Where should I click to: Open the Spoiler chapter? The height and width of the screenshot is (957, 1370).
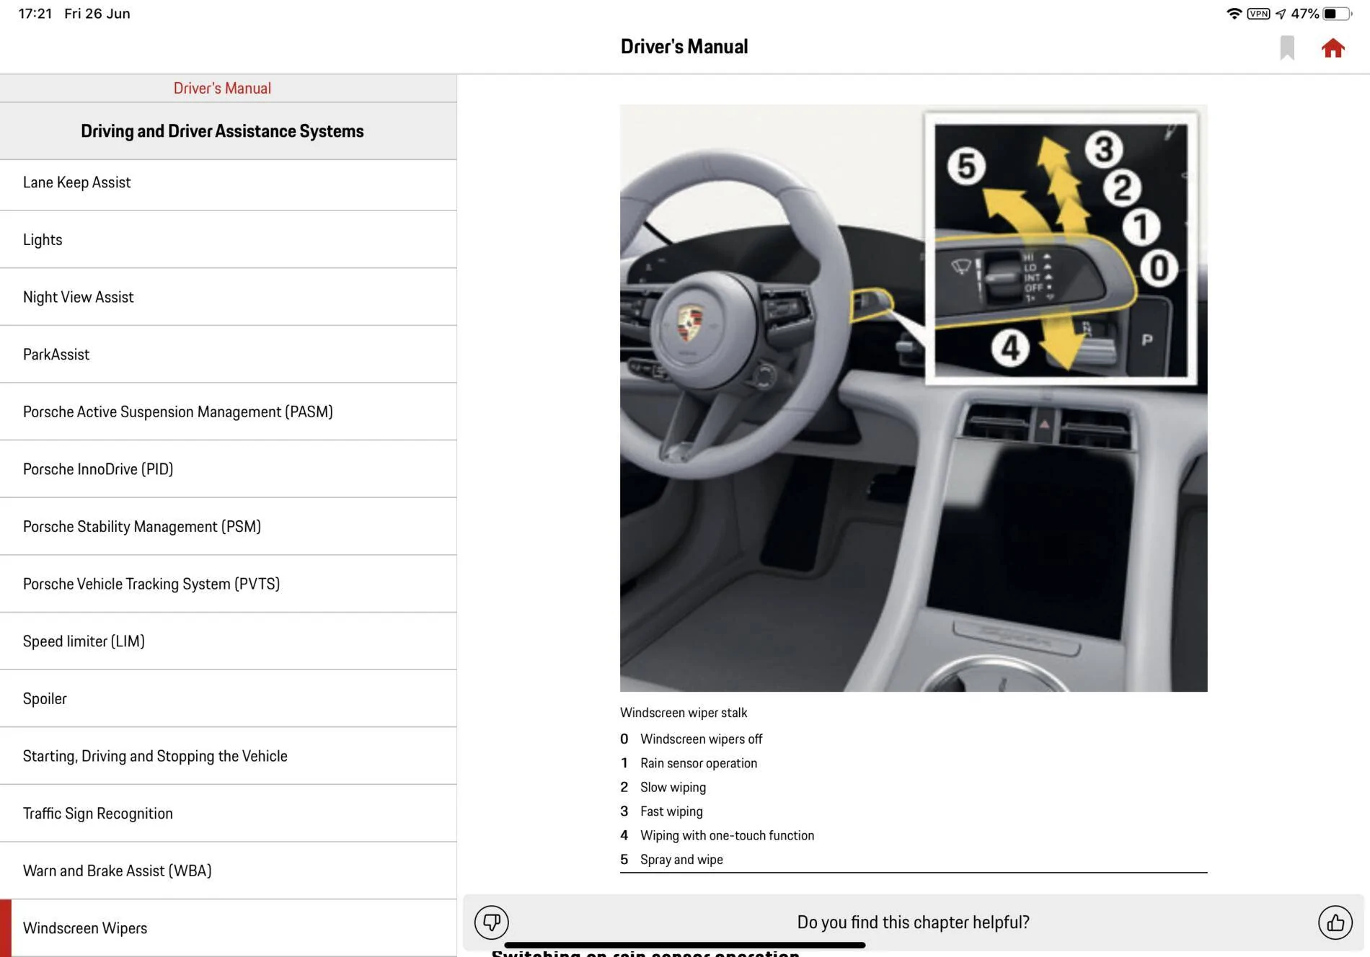pos(228,698)
